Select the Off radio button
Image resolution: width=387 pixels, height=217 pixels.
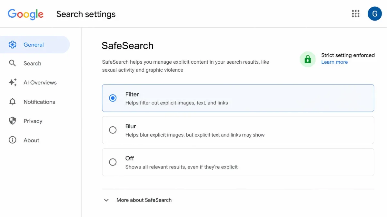click(113, 162)
